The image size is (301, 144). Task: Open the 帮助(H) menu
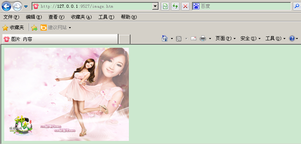click(129, 17)
